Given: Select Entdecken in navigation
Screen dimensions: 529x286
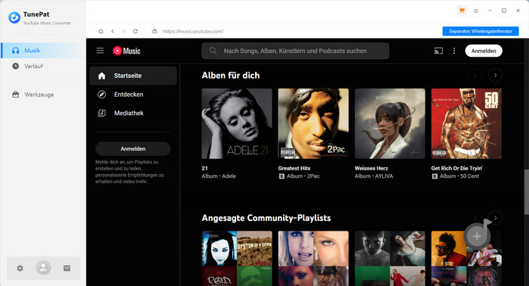Looking at the screenshot, I should point(133,95).
